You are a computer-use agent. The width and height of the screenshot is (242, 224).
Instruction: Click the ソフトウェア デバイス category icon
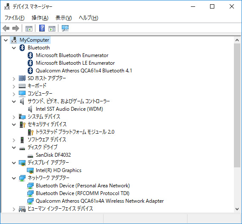(22, 140)
